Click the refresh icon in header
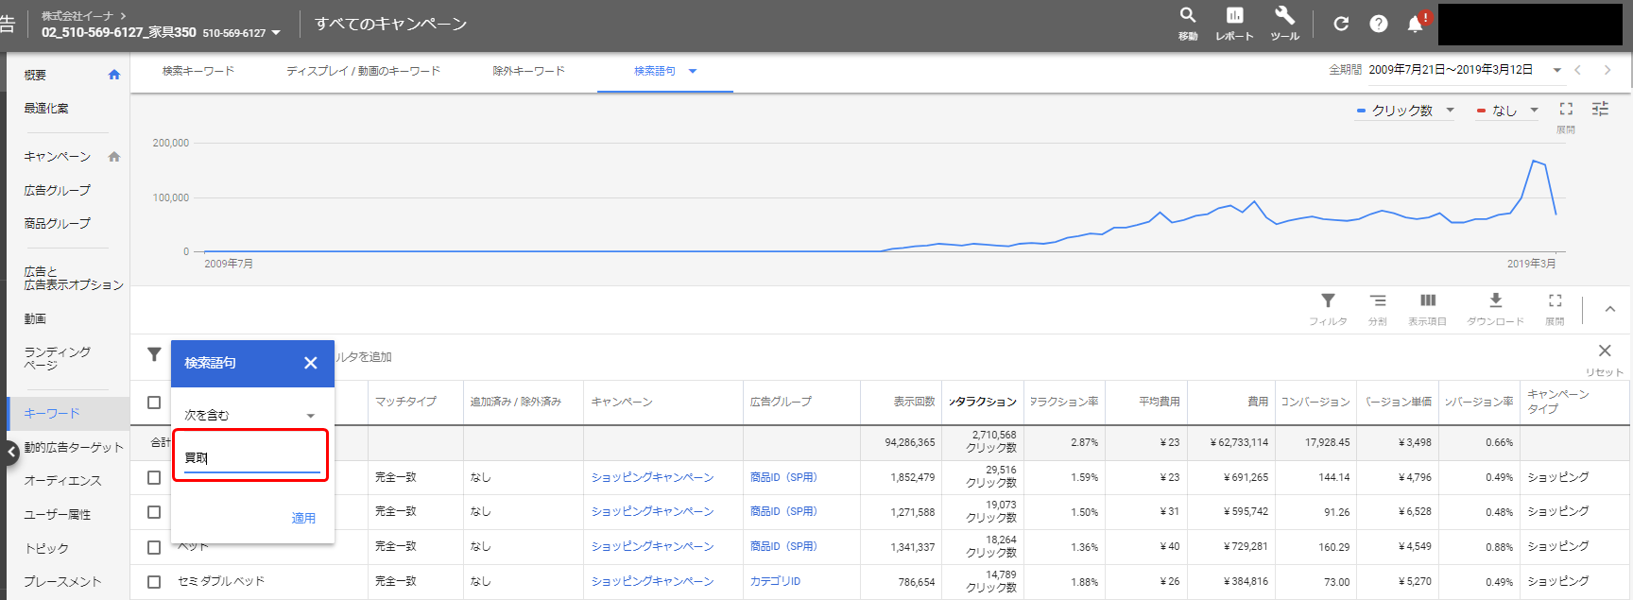The image size is (1633, 600). (x=1341, y=24)
